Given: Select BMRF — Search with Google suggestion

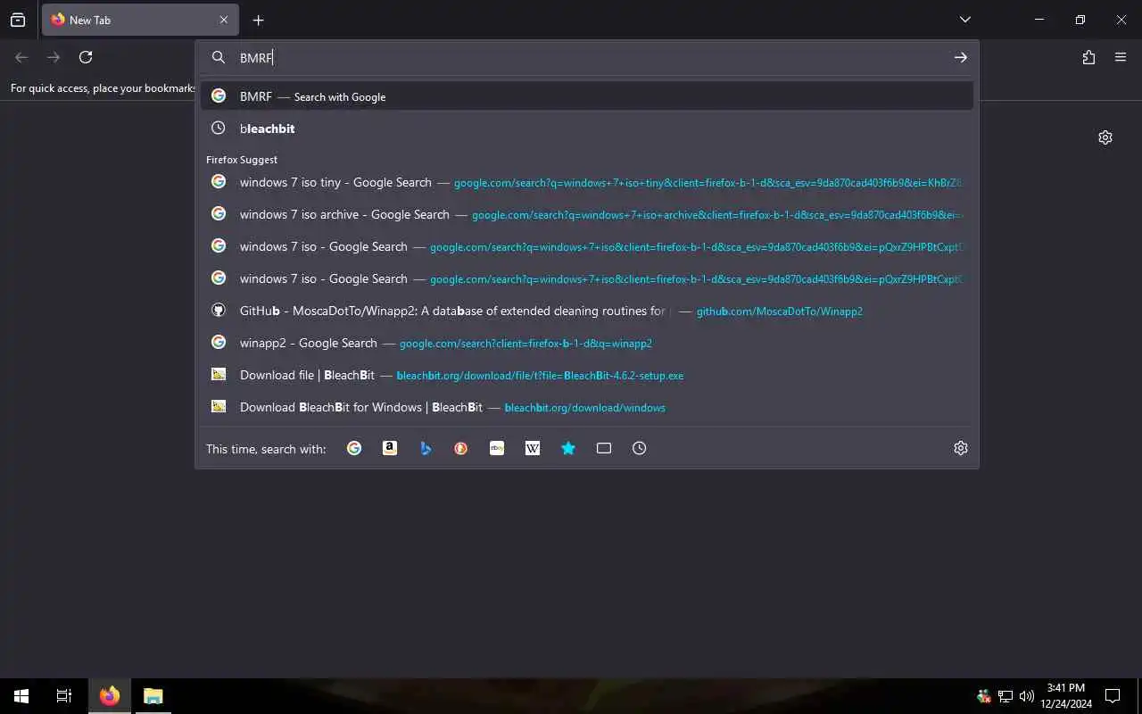Looking at the screenshot, I should point(587,96).
